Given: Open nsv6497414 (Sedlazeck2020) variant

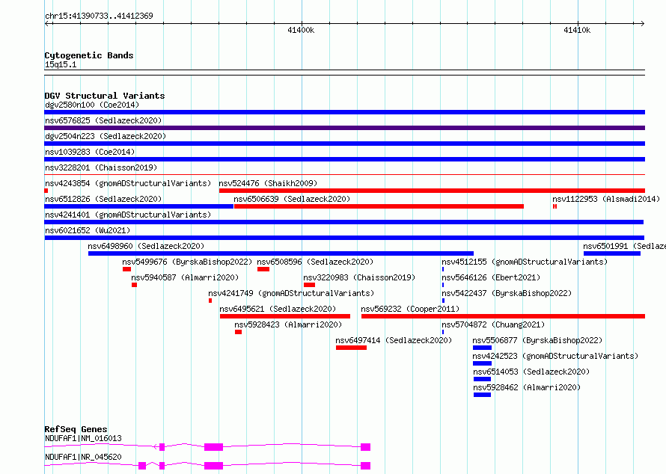Looking at the screenshot, I should (x=394, y=340).
